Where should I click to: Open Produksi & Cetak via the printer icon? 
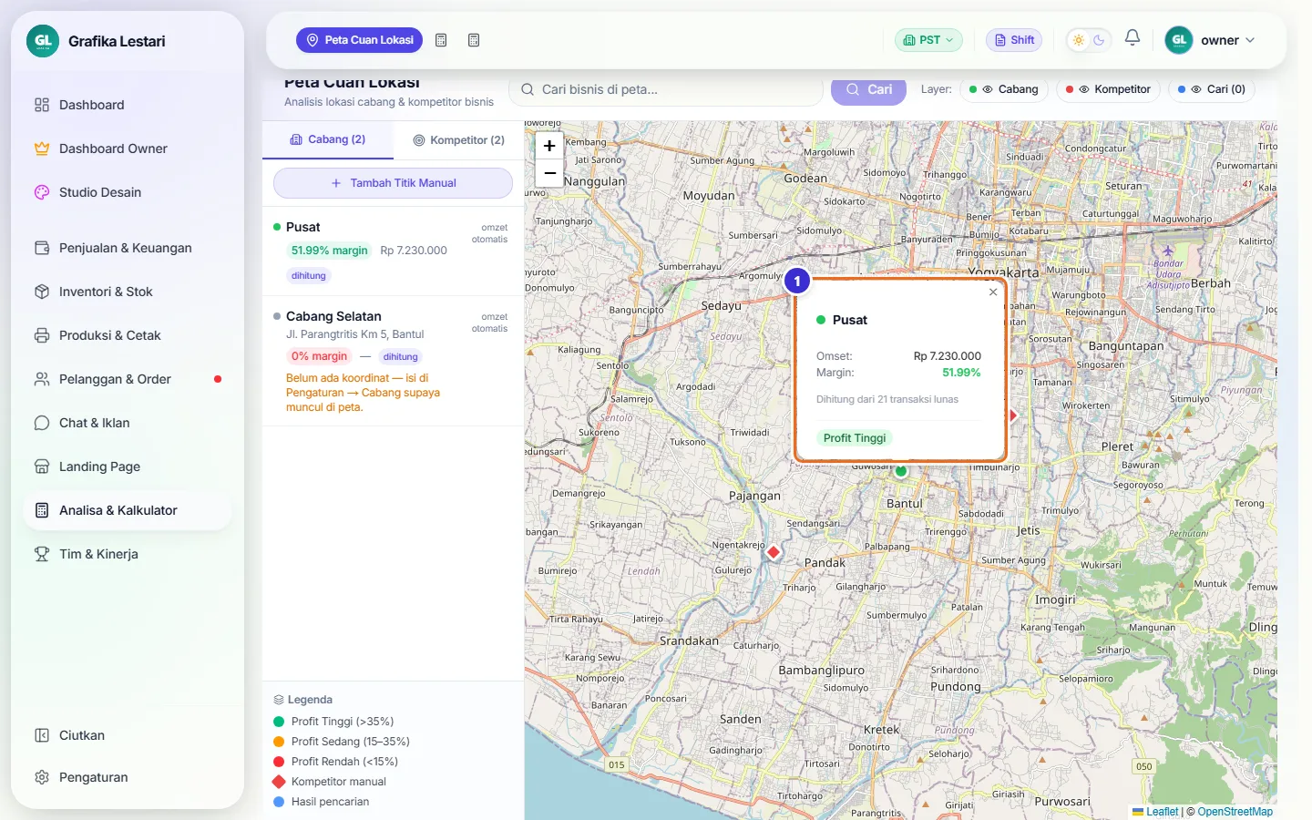(42, 335)
